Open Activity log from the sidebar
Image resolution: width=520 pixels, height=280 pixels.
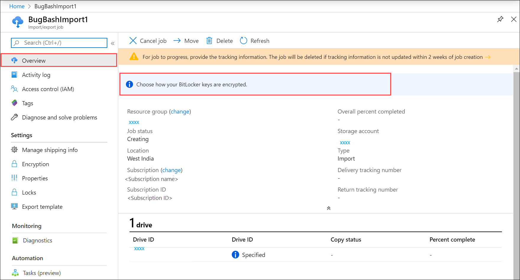tap(36, 75)
